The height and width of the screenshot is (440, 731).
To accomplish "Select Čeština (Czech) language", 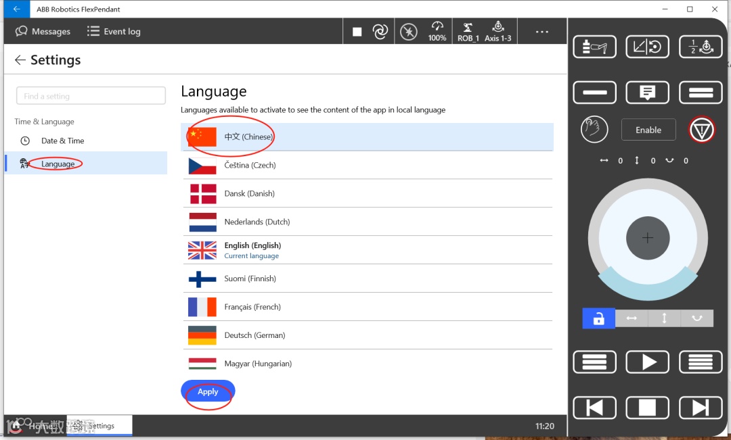I will pyautogui.click(x=367, y=166).
